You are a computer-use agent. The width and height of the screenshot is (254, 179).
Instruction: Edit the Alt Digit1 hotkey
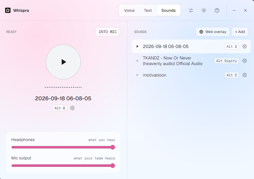pyautogui.click(x=227, y=61)
